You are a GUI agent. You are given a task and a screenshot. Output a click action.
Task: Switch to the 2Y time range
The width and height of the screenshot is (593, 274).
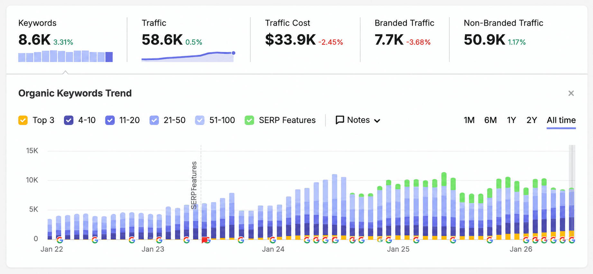click(x=532, y=120)
